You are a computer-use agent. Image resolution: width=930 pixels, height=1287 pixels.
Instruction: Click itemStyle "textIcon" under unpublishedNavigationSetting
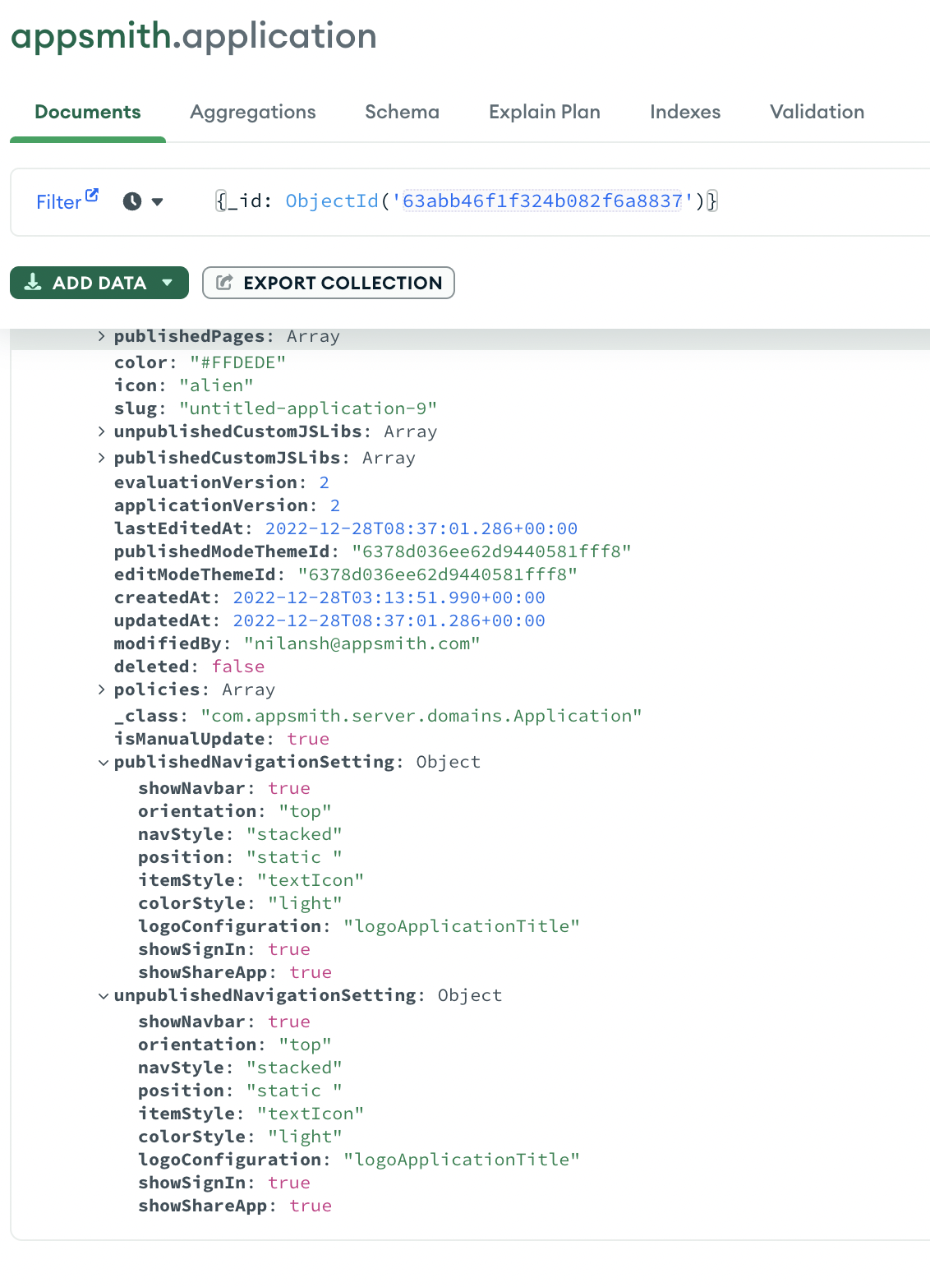click(x=311, y=1114)
